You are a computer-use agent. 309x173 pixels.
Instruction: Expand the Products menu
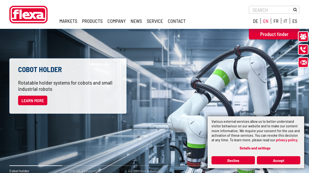point(92,21)
